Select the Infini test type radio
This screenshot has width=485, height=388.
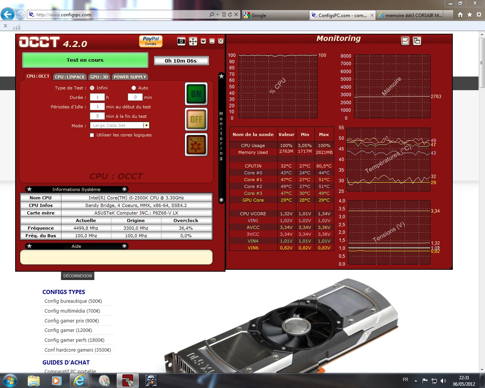pyautogui.click(x=92, y=88)
